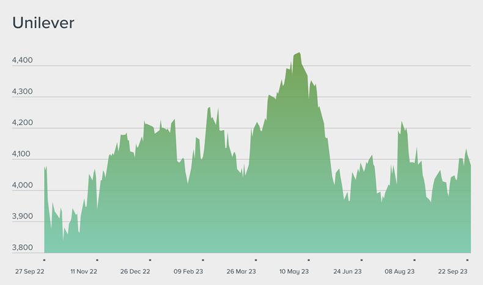Select the 26 Dec 22 date label

(x=136, y=272)
